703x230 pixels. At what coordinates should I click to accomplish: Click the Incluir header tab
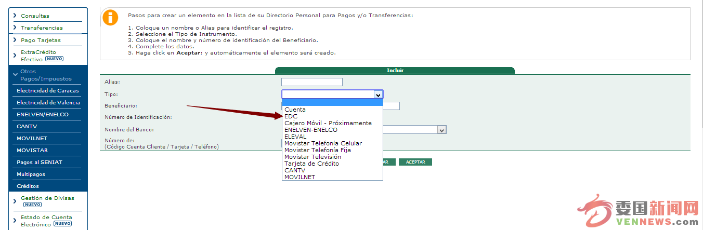(x=395, y=71)
